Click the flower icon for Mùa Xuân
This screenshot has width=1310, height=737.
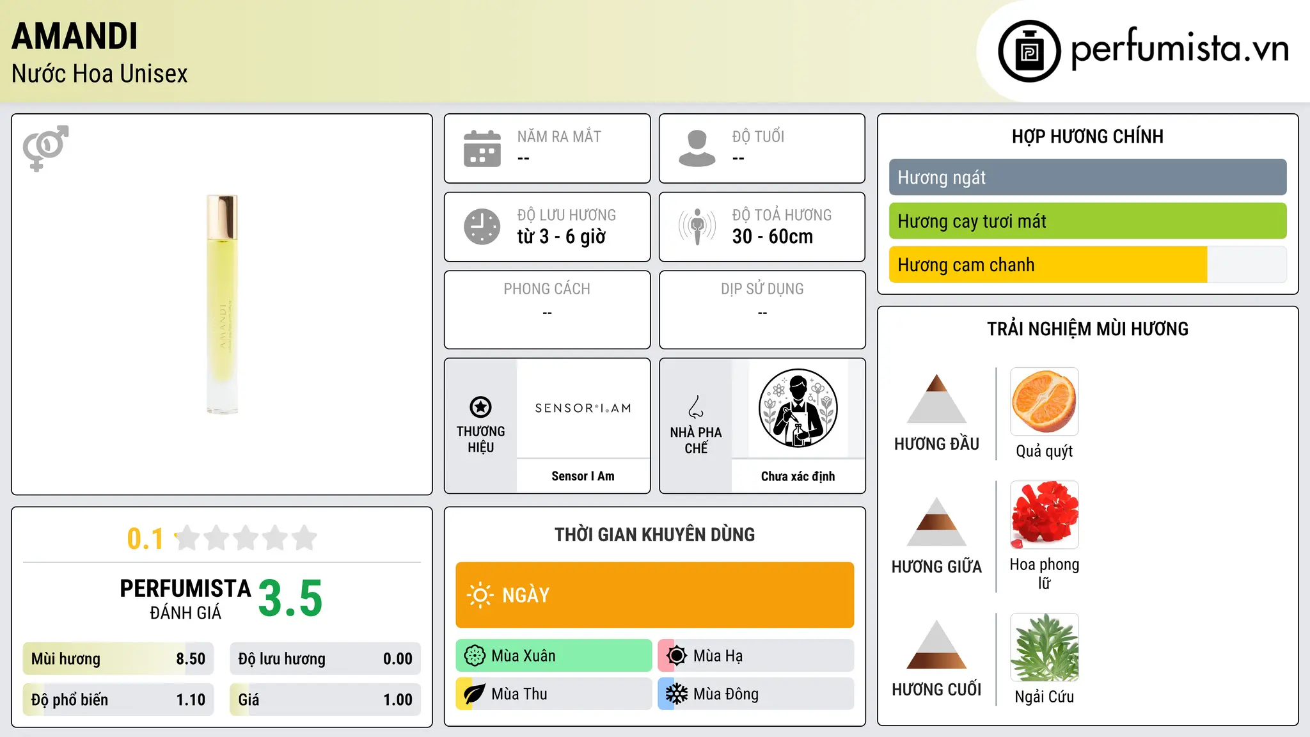475,656
